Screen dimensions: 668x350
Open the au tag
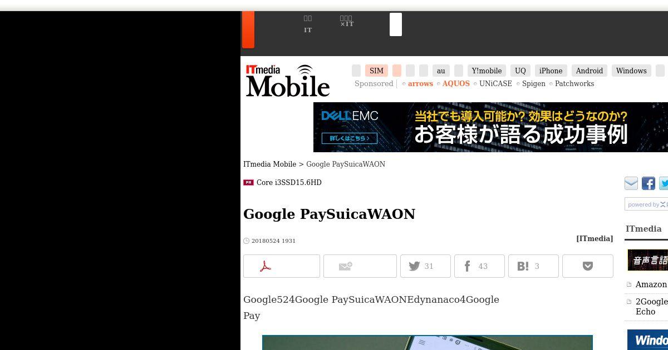441,71
